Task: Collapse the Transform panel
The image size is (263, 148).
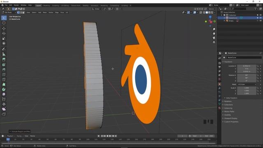Action: tap(228, 62)
